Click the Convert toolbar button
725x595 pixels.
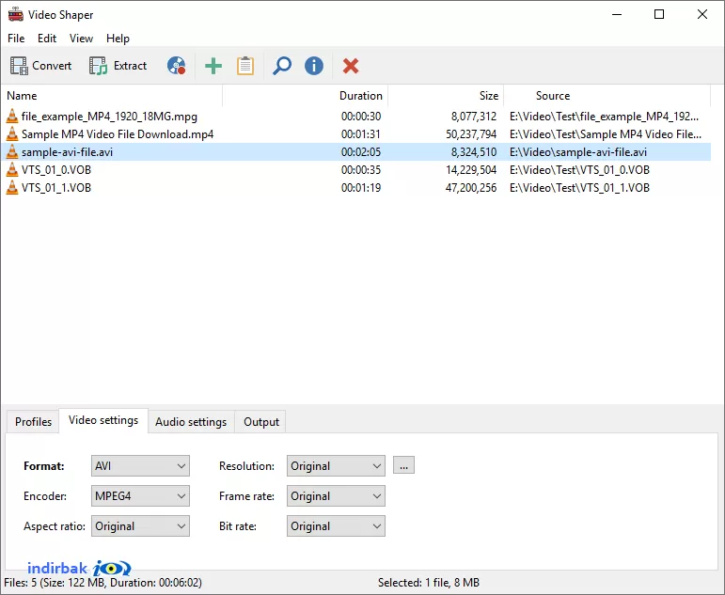[40, 66]
